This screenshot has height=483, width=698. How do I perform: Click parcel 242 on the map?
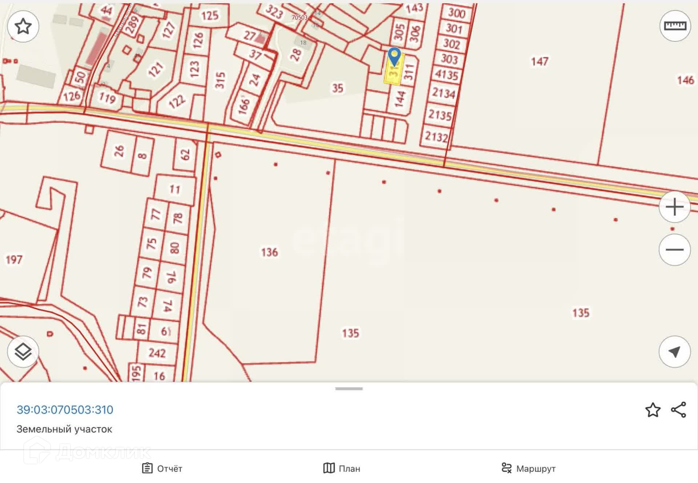(157, 353)
